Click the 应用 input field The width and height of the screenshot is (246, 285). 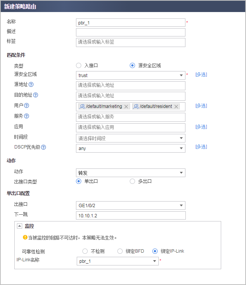(131, 128)
